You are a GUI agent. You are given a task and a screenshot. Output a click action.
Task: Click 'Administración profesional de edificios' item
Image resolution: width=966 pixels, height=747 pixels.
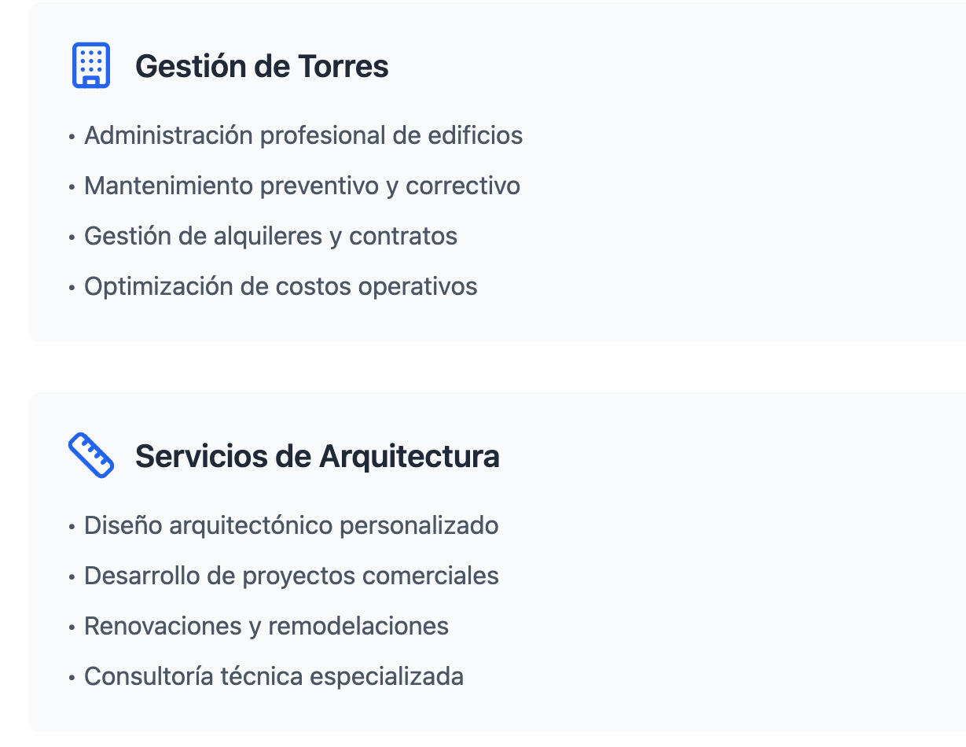(303, 135)
